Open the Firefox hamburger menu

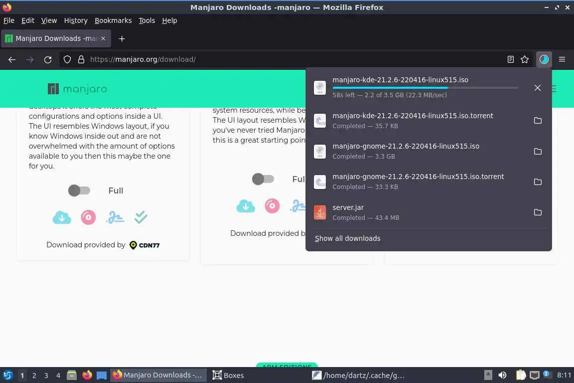(x=562, y=59)
